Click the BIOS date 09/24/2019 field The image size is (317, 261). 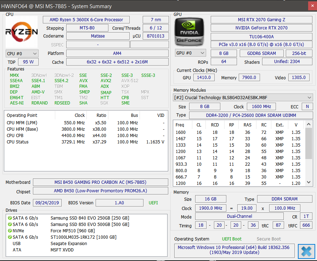(47, 203)
